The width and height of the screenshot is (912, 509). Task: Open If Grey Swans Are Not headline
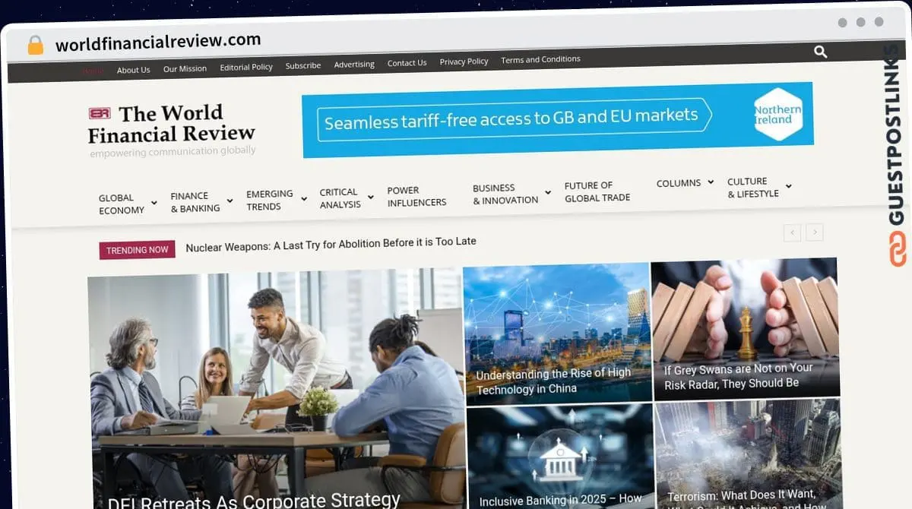(739, 376)
